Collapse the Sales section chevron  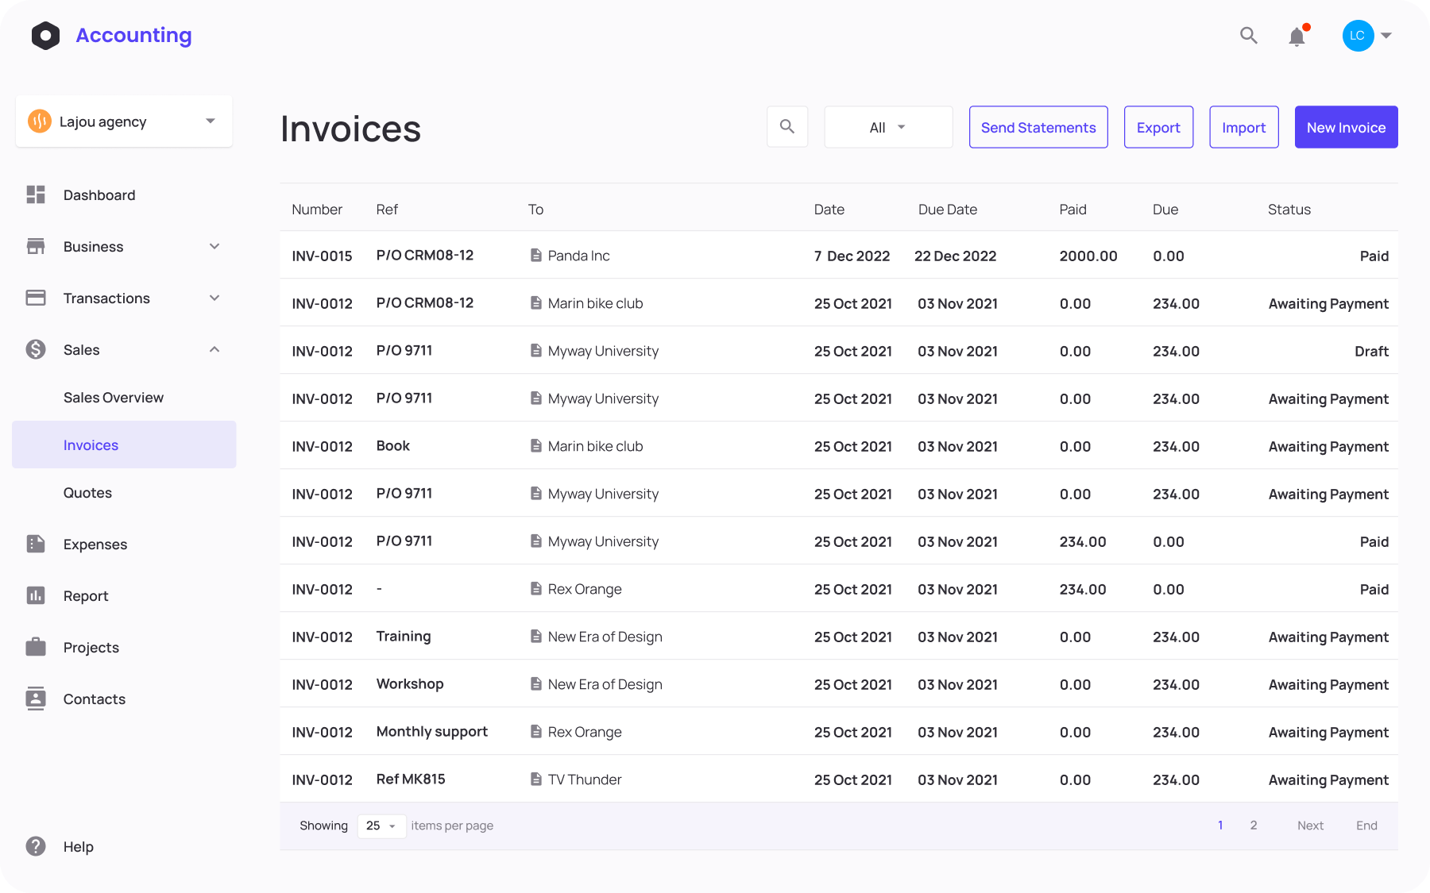pyautogui.click(x=214, y=349)
